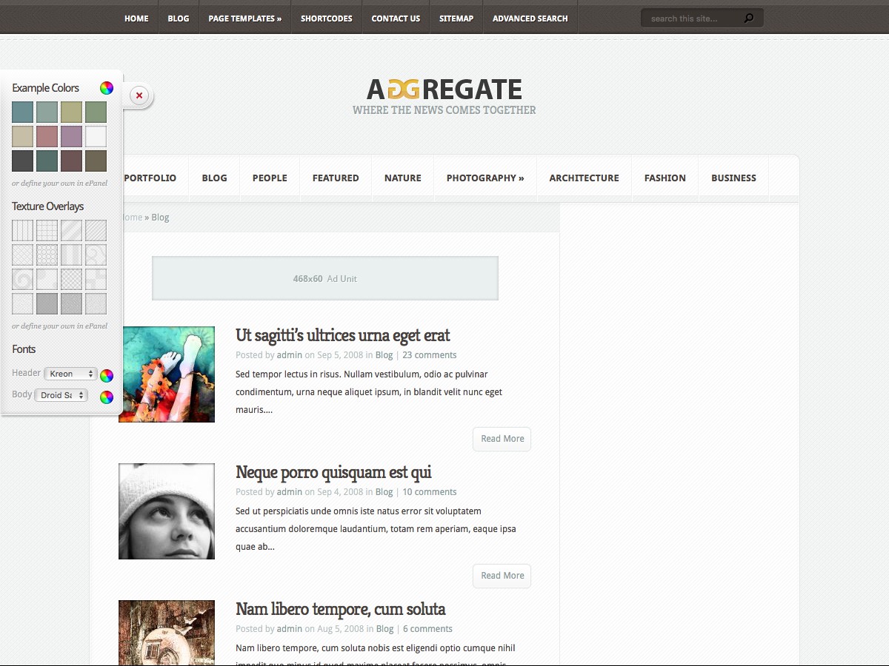
Task: Close the theme customizer panel
Action: [139, 95]
